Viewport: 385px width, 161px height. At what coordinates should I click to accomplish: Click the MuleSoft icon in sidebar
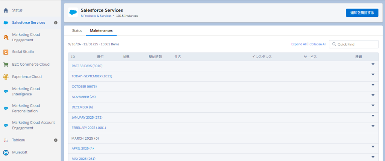(x=6, y=152)
